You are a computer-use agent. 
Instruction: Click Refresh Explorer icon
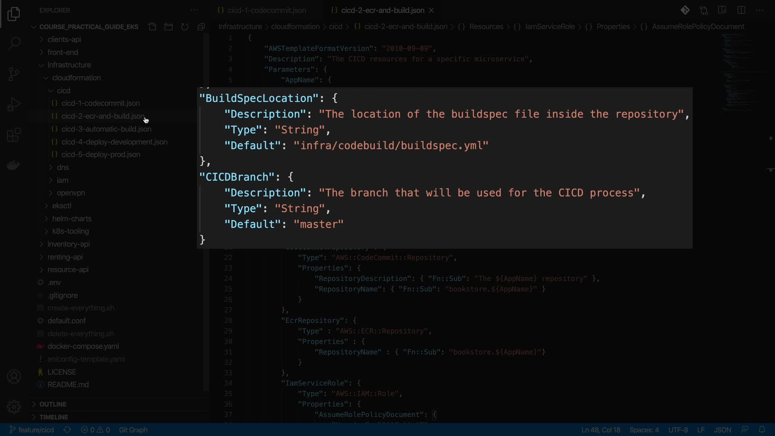pos(184,27)
